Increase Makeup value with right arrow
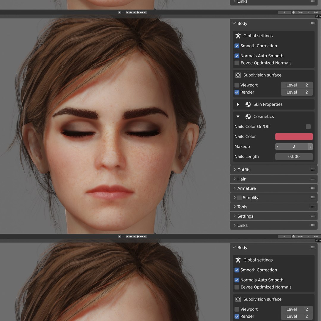The height and width of the screenshot is (321, 321). click(x=310, y=147)
